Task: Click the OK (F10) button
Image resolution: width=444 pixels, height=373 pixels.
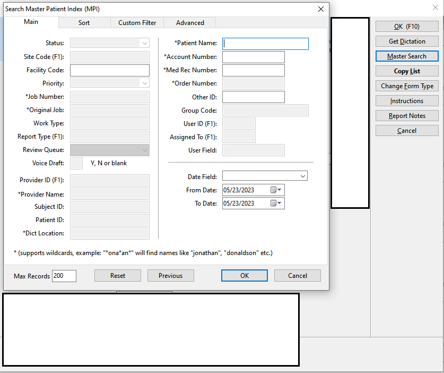Action: [x=407, y=27]
